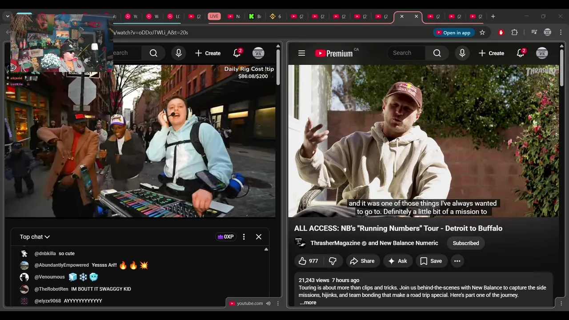Expand description with ...more
569x320 pixels.
pos(308,303)
